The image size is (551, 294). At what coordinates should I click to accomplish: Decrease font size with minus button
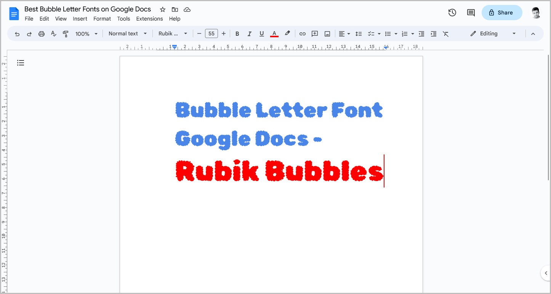pos(199,34)
